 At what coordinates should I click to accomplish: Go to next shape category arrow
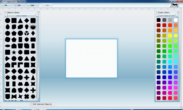tap(37, 16)
